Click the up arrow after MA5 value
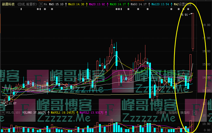This screenshot has height=133, width=212. (66, 4)
